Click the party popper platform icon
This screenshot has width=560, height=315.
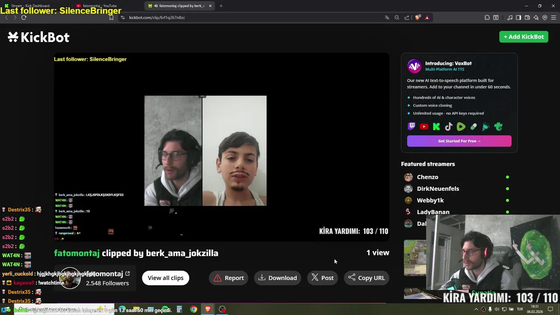point(486,127)
